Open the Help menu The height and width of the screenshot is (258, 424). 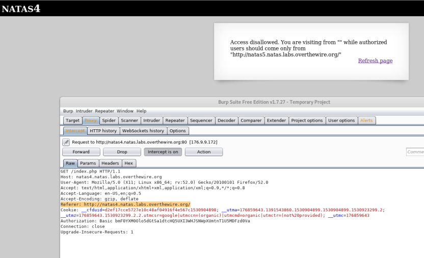[x=141, y=111]
